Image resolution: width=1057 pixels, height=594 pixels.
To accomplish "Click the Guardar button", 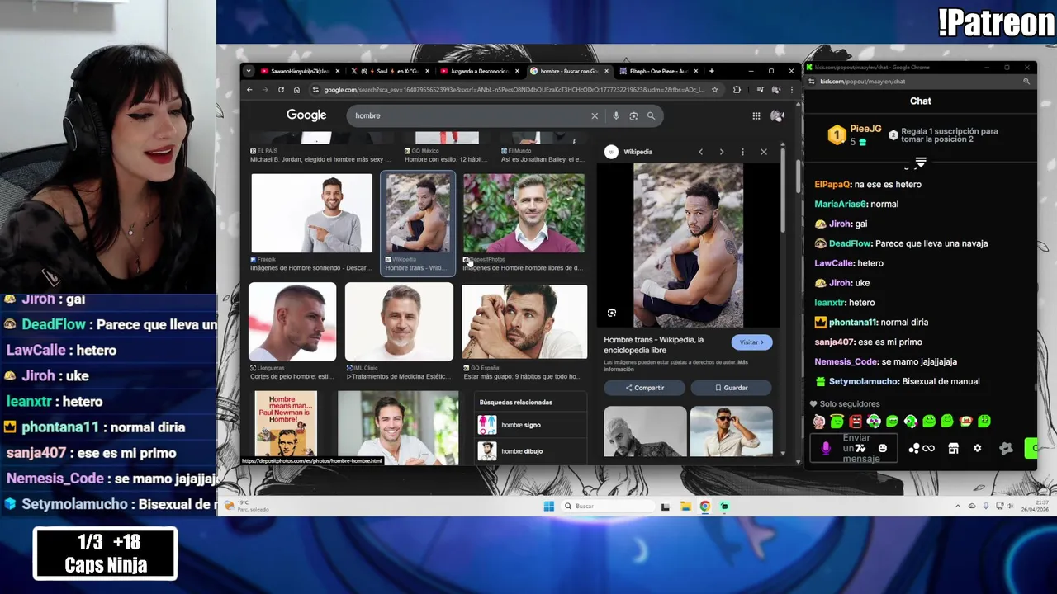I will 732,388.
